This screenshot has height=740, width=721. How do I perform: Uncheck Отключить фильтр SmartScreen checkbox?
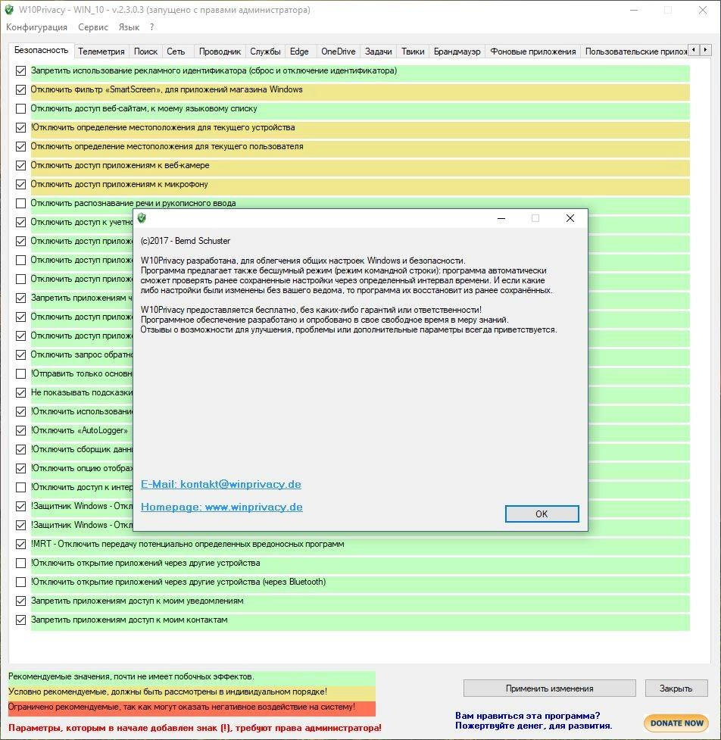point(20,89)
